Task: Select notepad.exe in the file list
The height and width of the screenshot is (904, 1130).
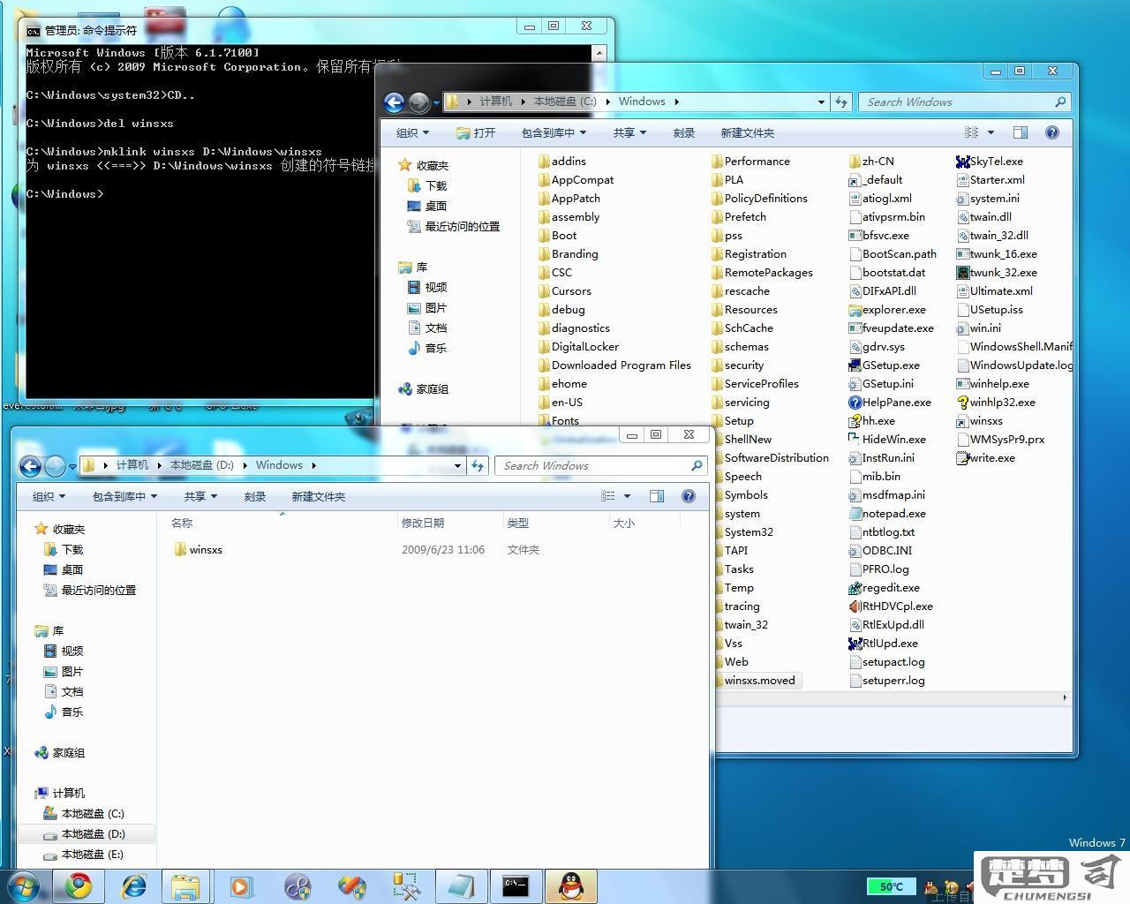Action: (x=887, y=514)
